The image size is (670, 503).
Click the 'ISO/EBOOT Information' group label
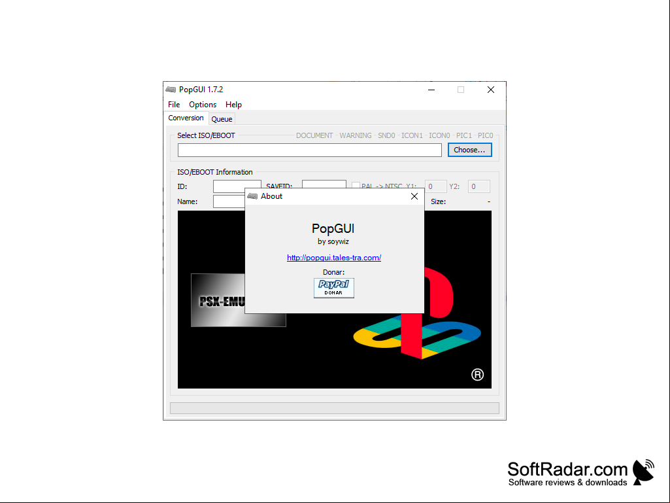(215, 172)
